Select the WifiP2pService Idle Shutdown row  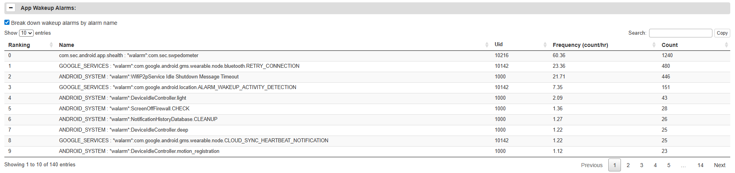point(149,77)
